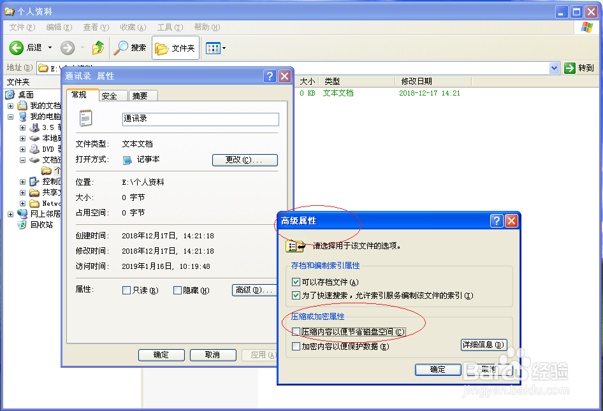Check 加密内容以便保护数据
This screenshot has width=603, height=411.
pos(296,347)
